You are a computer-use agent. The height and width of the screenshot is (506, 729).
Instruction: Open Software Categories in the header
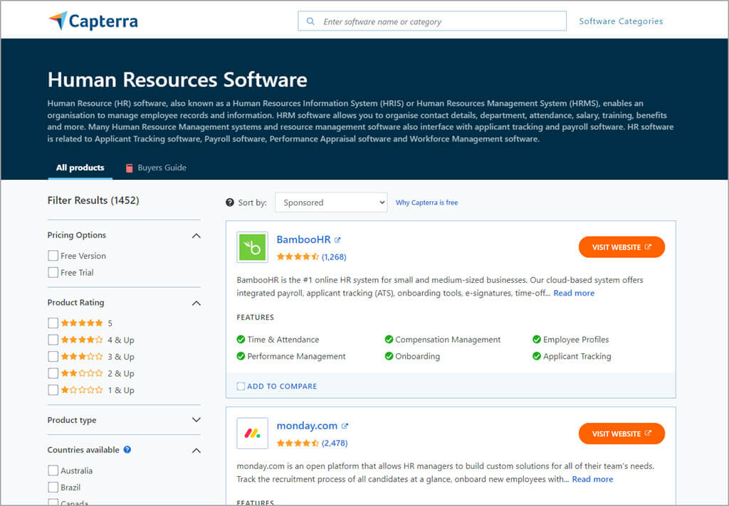pyautogui.click(x=621, y=21)
